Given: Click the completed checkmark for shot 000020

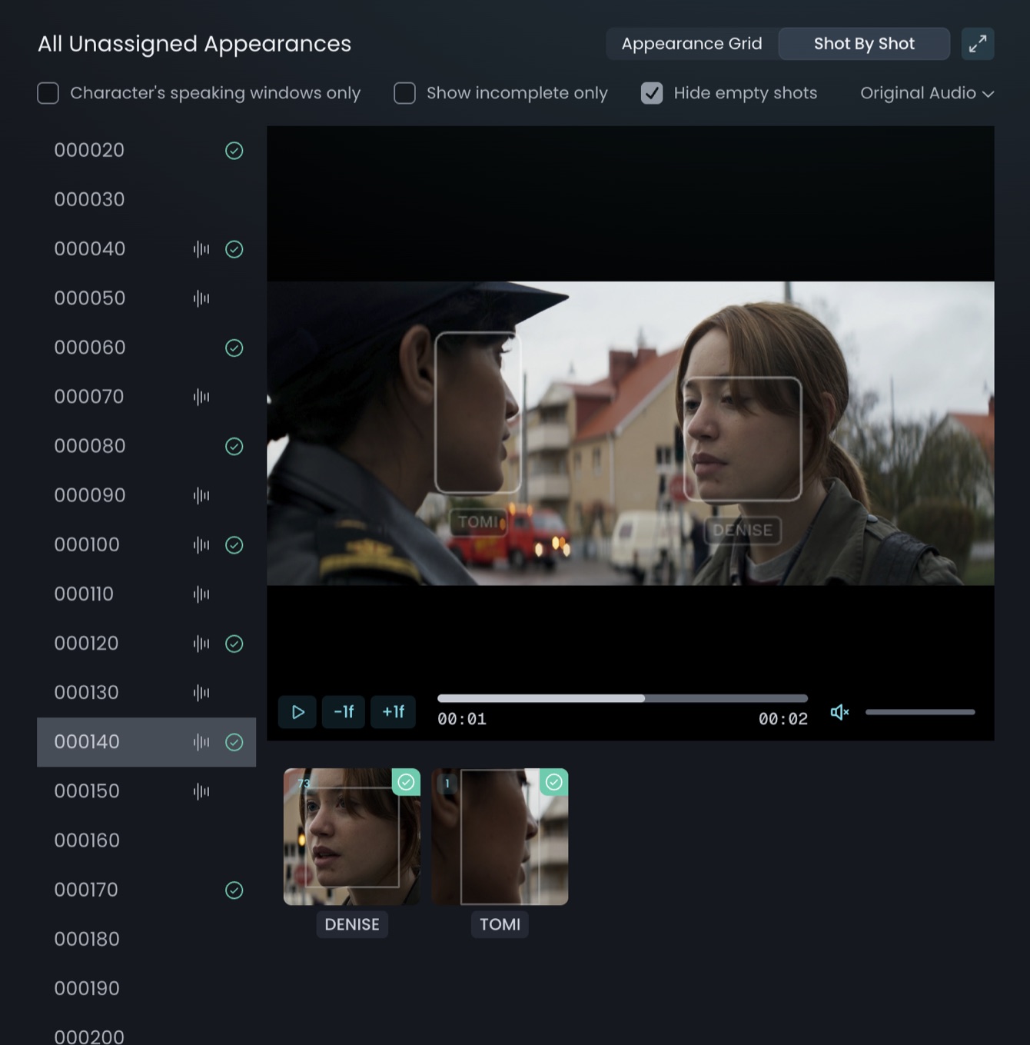Looking at the screenshot, I should click(234, 151).
